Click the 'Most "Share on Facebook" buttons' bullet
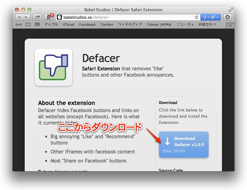Screen dimensions: 247x190 coord(89,161)
